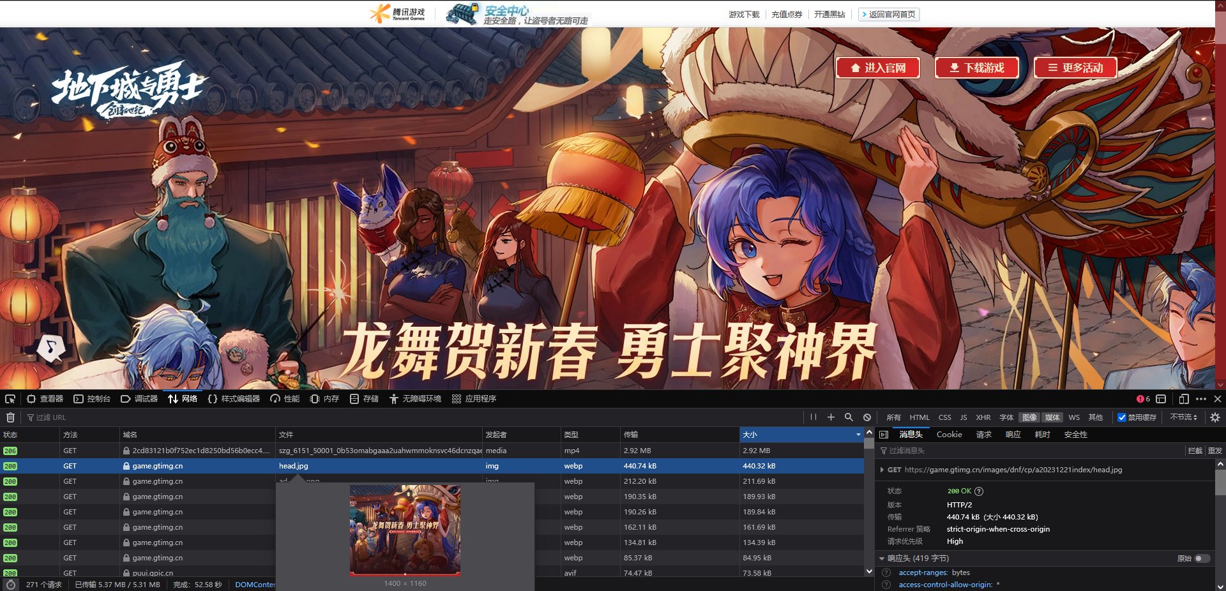Toggle the HTML request filter

pos(919,417)
